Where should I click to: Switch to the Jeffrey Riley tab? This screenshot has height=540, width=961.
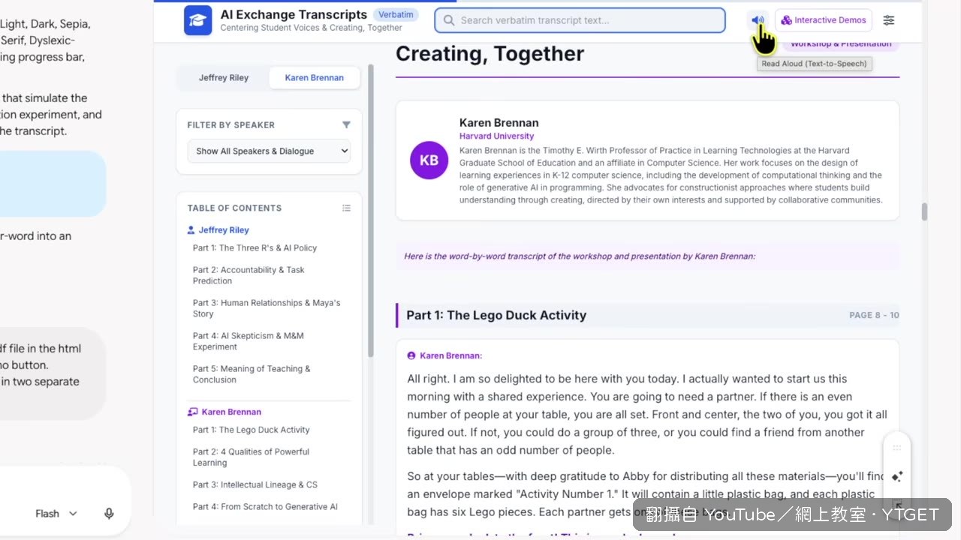click(224, 77)
